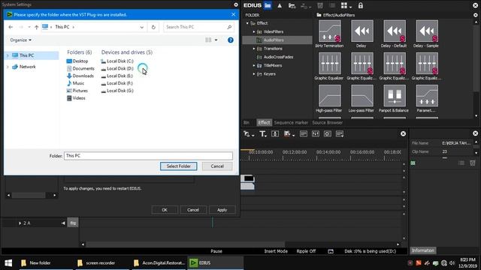
Task: Click the Create Title T tool
Action: (262, 133)
